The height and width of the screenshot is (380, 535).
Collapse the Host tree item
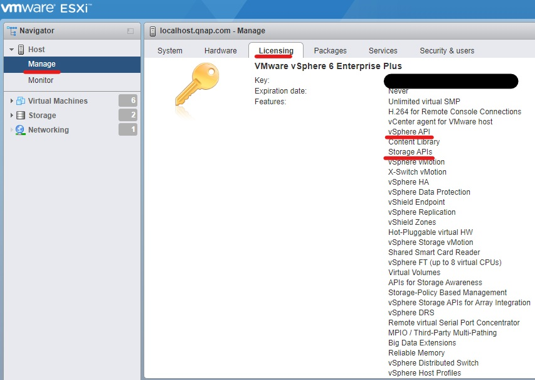pyautogui.click(x=11, y=49)
